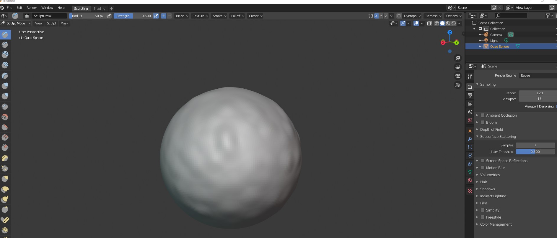
Task: Open the Modifier properties wrench tab
Action: click(x=470, y=139)
